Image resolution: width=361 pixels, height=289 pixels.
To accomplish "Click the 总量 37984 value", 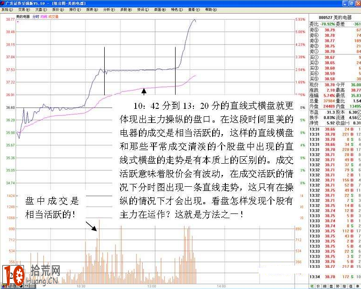I will [329, 101].
